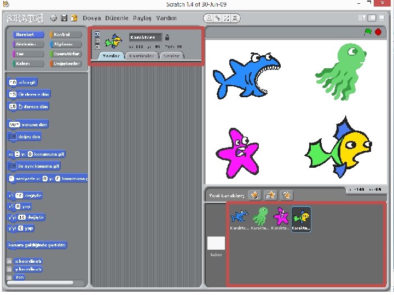Open the Paylaş menu
This screenshot has height=295, width=394.
(x=142, y=19)
